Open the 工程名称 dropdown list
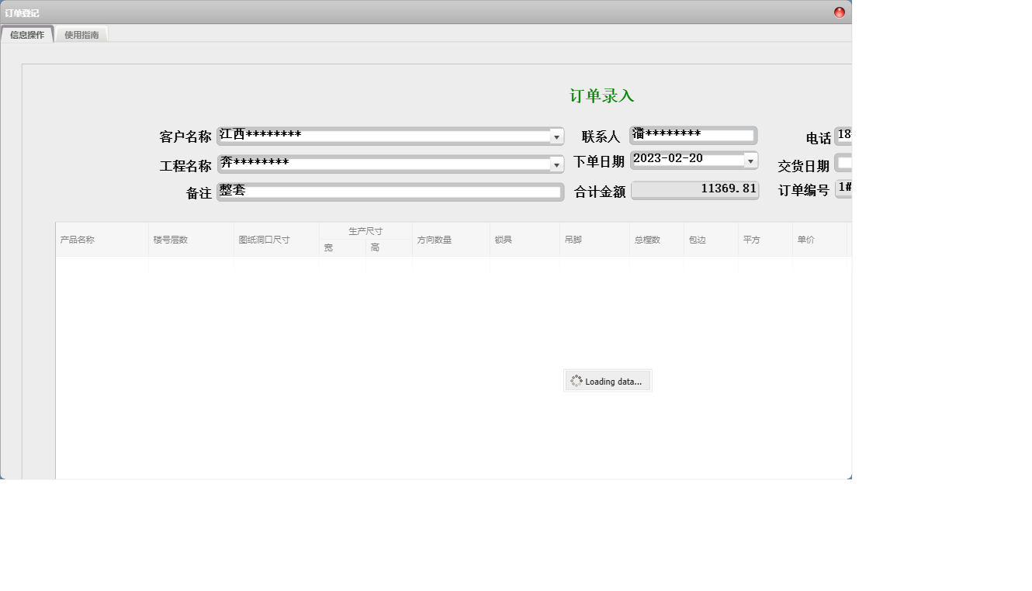The height and width of the screenshot is (591, 1032). pos(557,163)
